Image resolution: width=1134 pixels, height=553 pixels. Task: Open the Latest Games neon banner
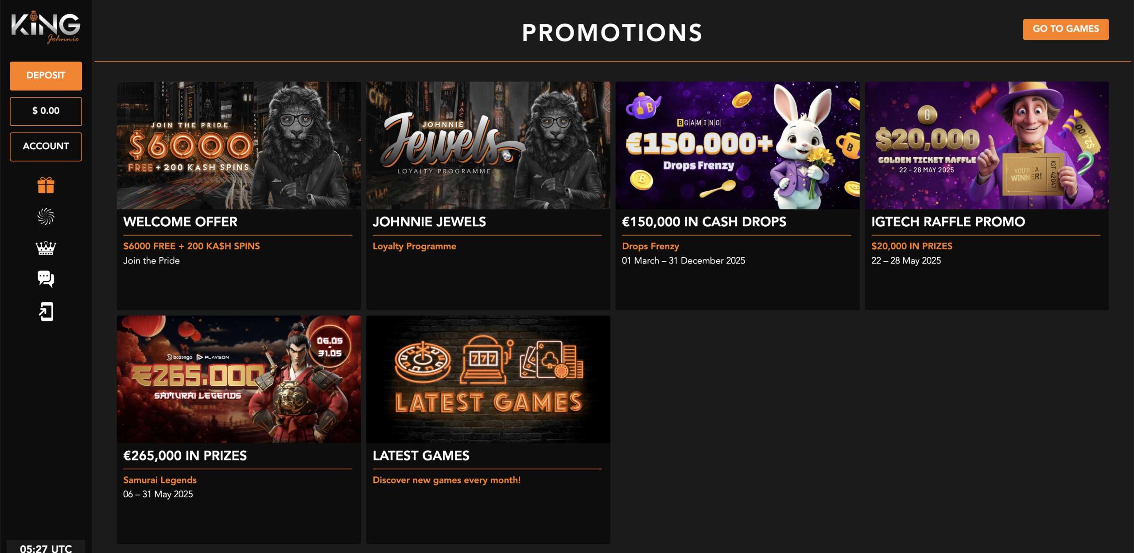(x=488, y=379)
